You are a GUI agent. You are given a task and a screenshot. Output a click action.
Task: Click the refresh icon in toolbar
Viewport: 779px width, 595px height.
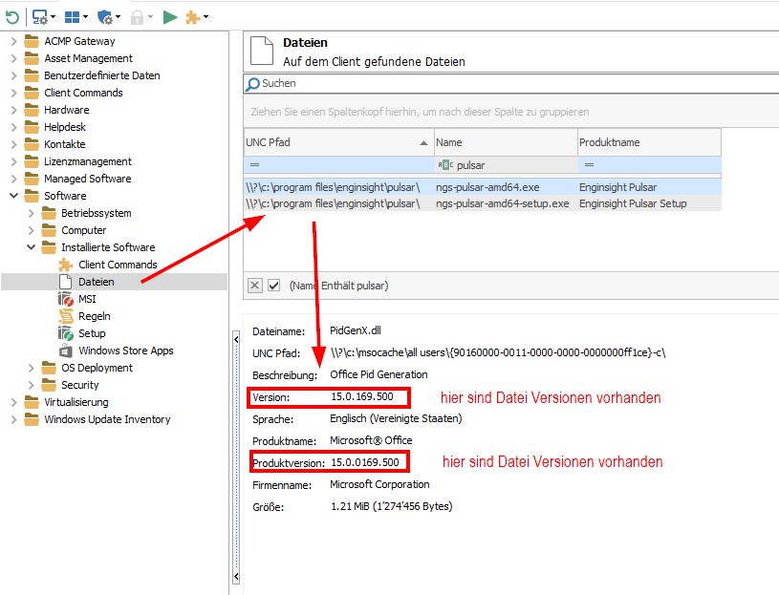[x=11, y=17]
